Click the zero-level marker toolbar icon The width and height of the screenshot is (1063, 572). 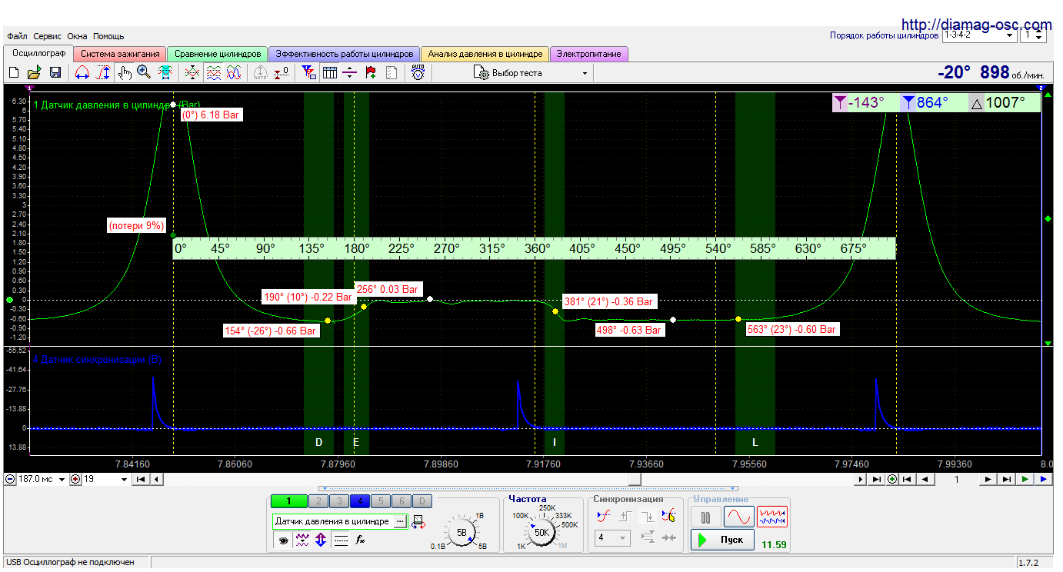(282, 72)
